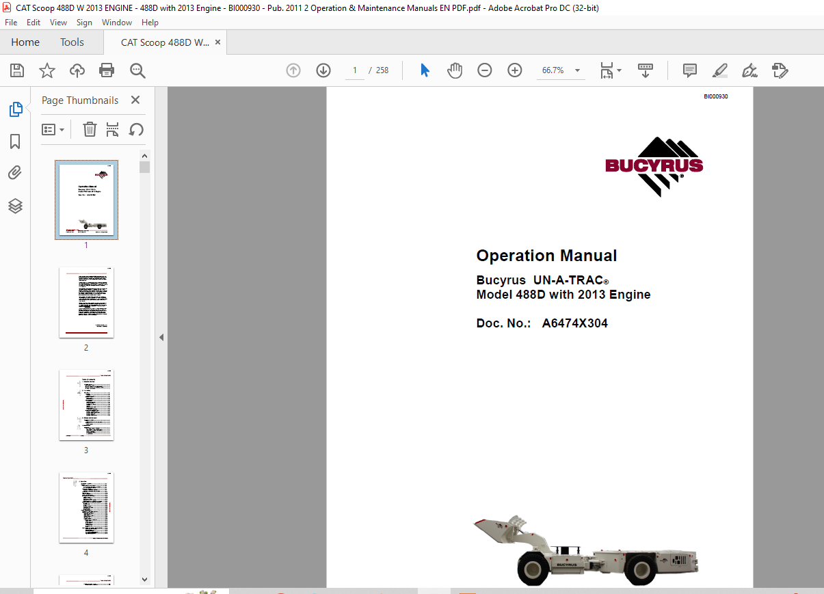Select the Highlight text pen tool
The image size is (824, 594).
(719, 70)
